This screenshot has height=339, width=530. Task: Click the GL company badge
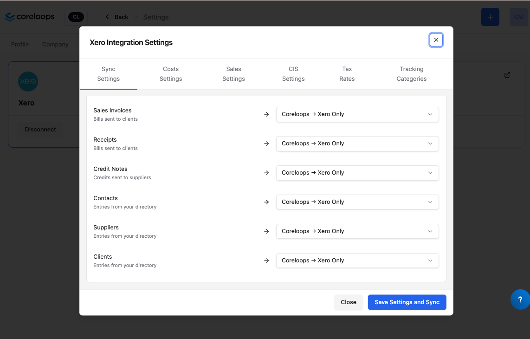click(x=76, y=17)
